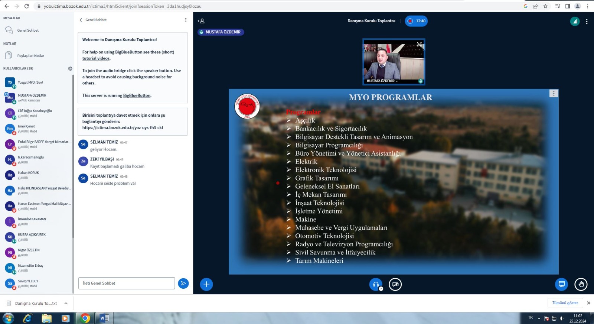Select user Erdal Bilge SADEF

tap(37, 144)
